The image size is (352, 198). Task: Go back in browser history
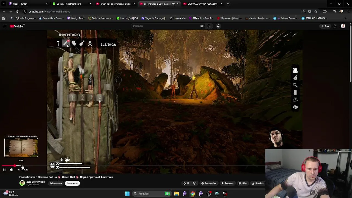tap(4, 12)
